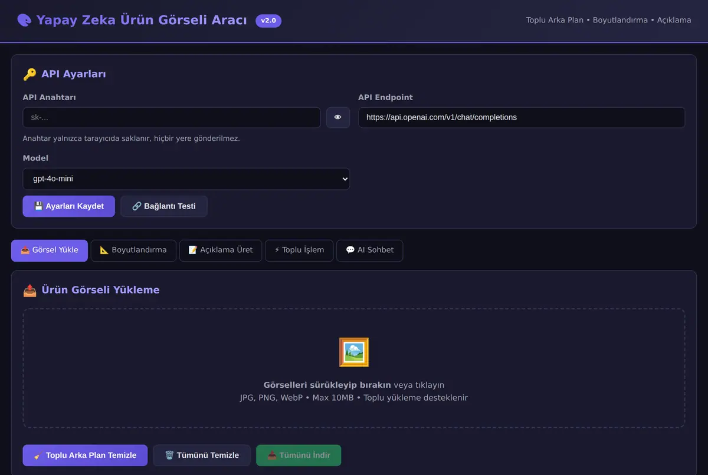Click the upload icon beside Ürün Görseli Yükleme
The width and height of the screenshot is (708, 475).
29,290
